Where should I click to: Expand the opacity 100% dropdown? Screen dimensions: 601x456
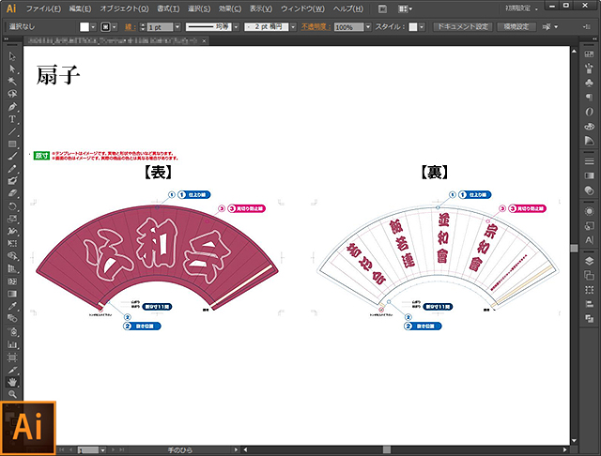(x=368, y=27)
